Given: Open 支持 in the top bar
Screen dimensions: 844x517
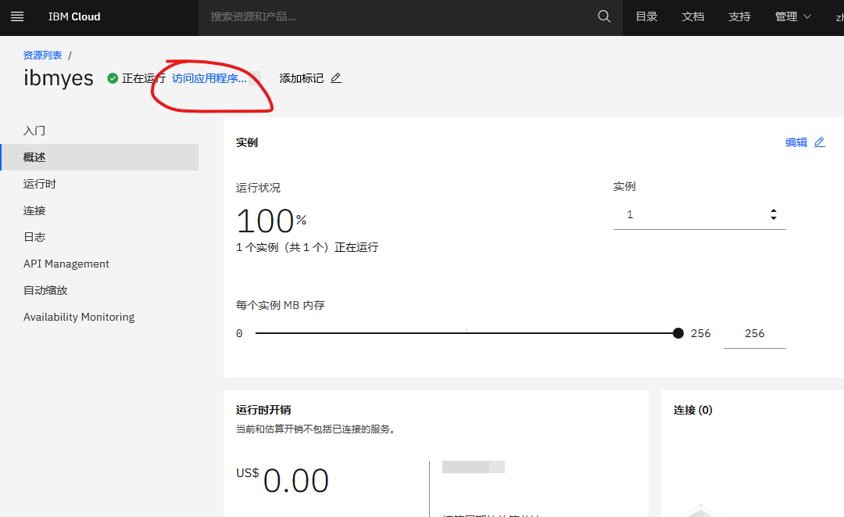Looking at the screenshot, I should click(x=739, y=16).
